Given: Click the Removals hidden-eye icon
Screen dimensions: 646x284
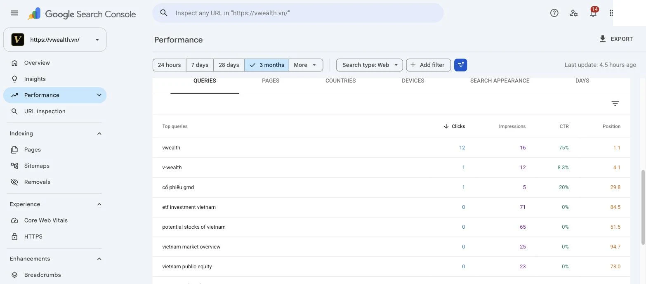Looking at the screenshot, I should (x=14, y=182).
